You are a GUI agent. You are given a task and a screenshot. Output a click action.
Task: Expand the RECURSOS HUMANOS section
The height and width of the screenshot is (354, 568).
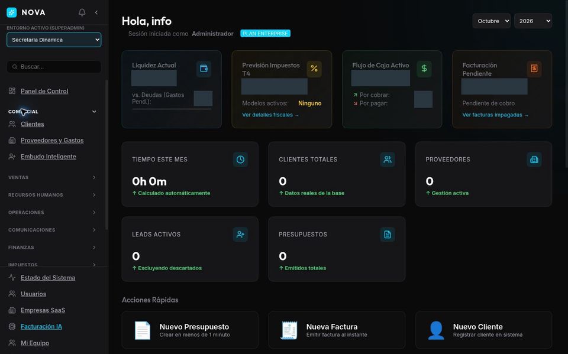click(52, 195)
